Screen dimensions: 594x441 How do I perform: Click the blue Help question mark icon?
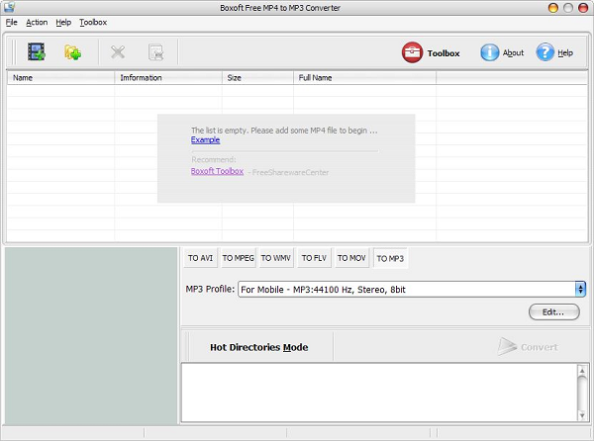[x=544, y=52]
